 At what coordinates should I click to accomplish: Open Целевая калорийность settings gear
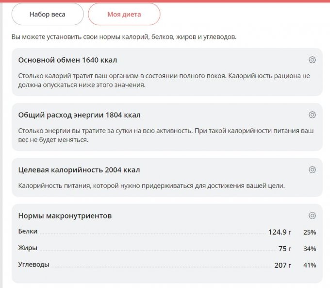click(x=312, y=169)
